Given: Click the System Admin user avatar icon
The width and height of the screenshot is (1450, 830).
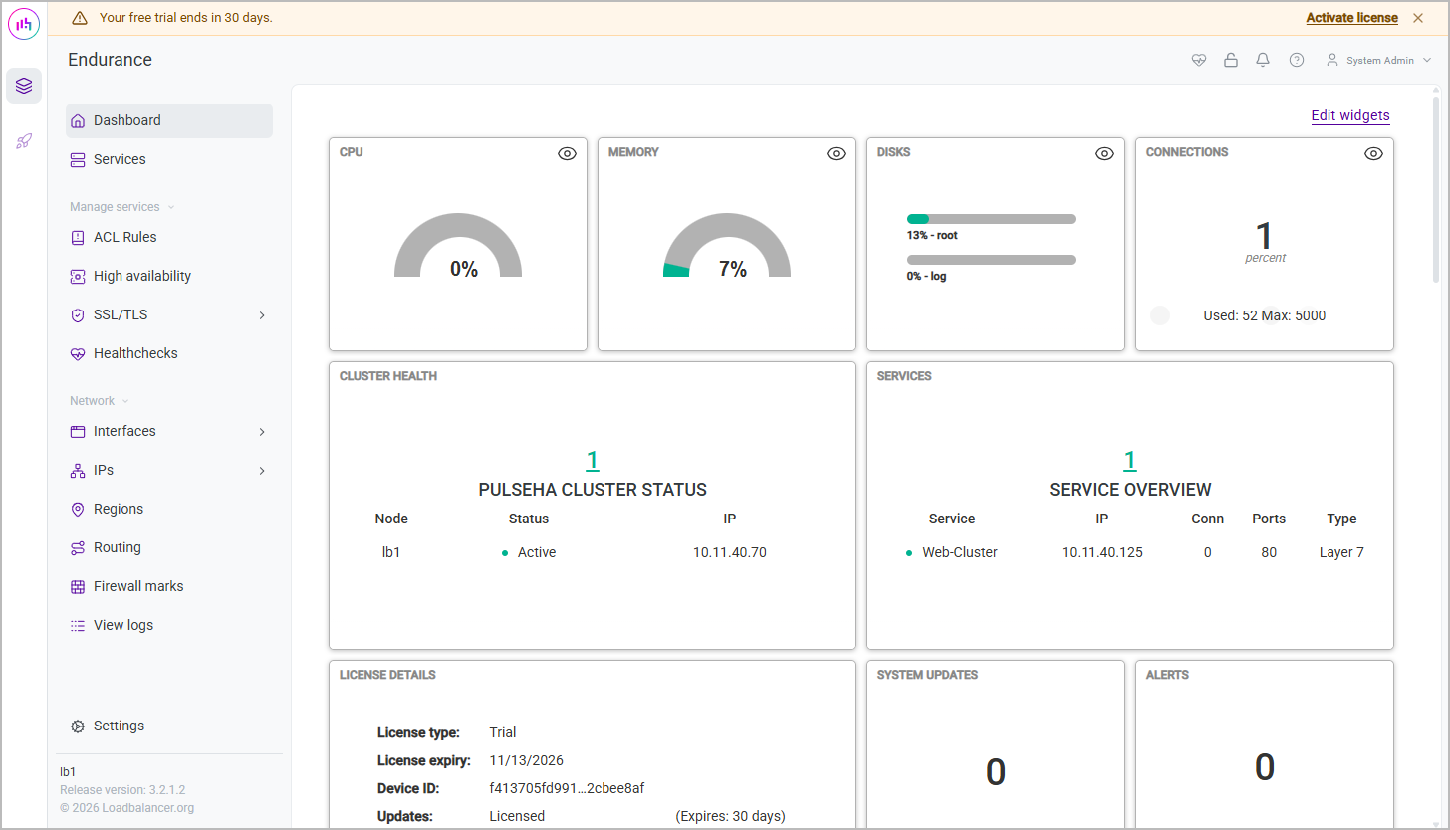Looking at the screenshot, I should [x=1332, y=60].
